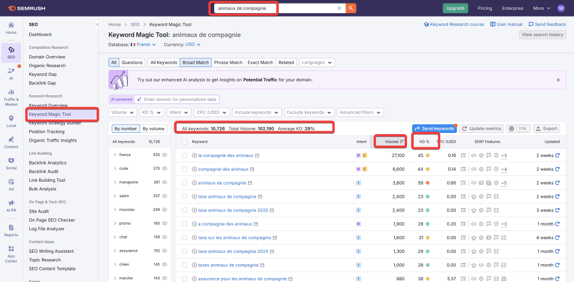Open the Advanced filters dropdown
The width and height of the screenshot is (574, 282).
point(358,112)
